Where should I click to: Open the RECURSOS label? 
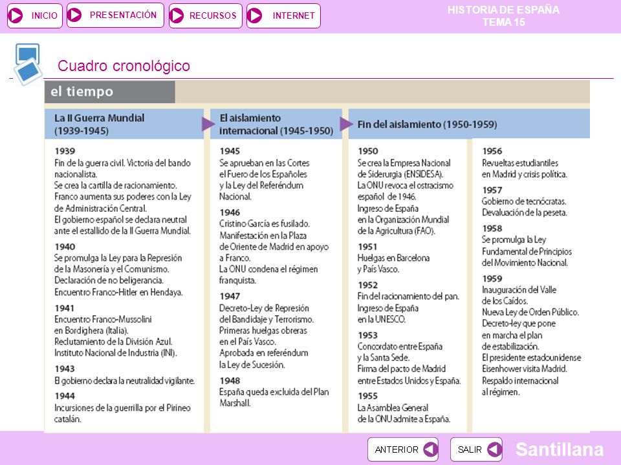click(x=213, y=15)
